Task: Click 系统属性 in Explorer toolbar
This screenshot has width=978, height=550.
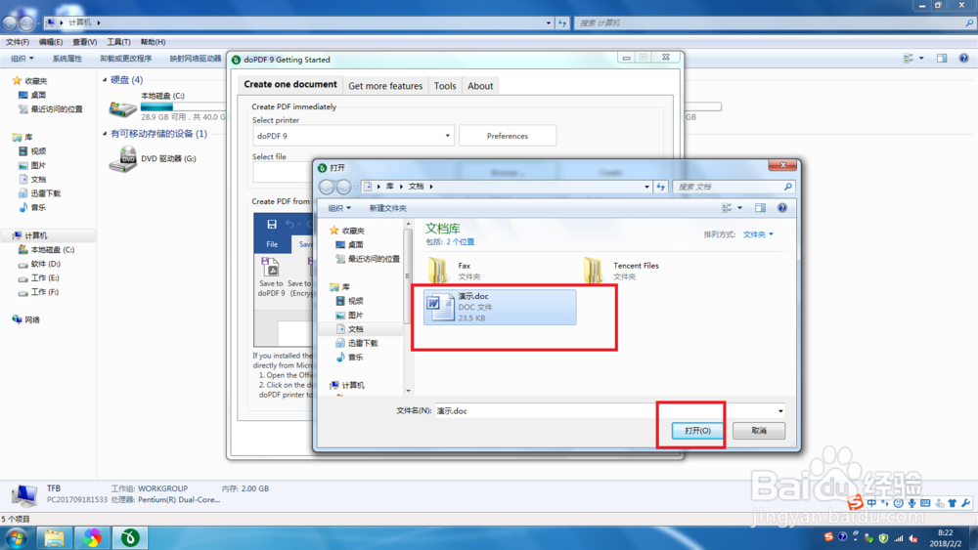Action: click(67, 59)
